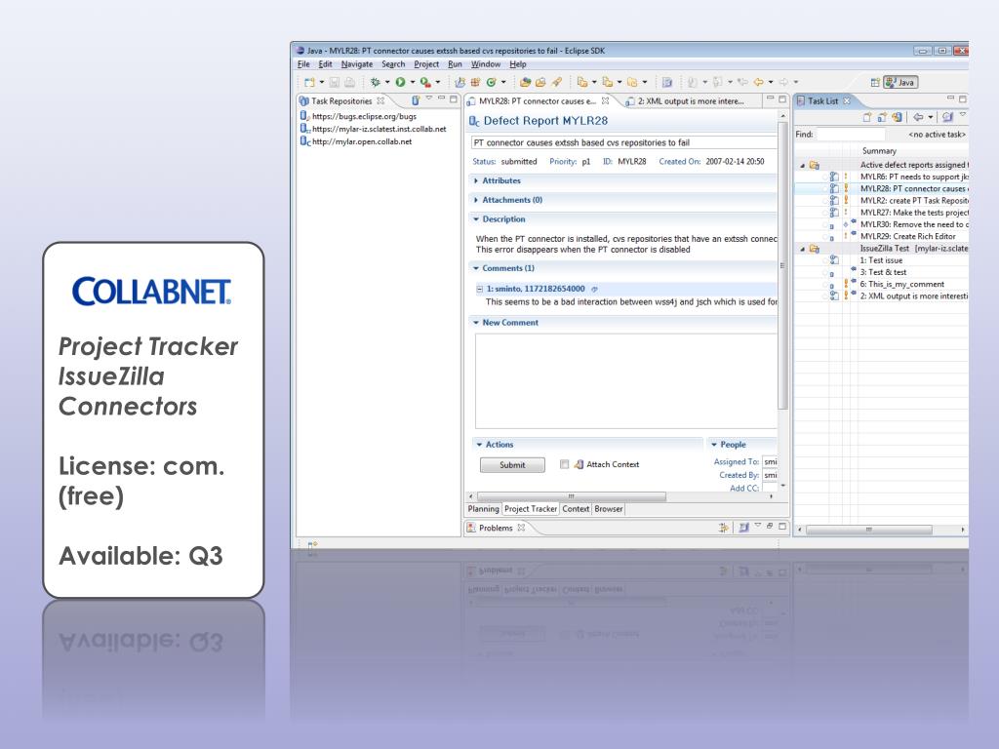Select https://mylar-iz.sclatest.inst.collab.net repository
999x749 pixels.
(380, 129)
